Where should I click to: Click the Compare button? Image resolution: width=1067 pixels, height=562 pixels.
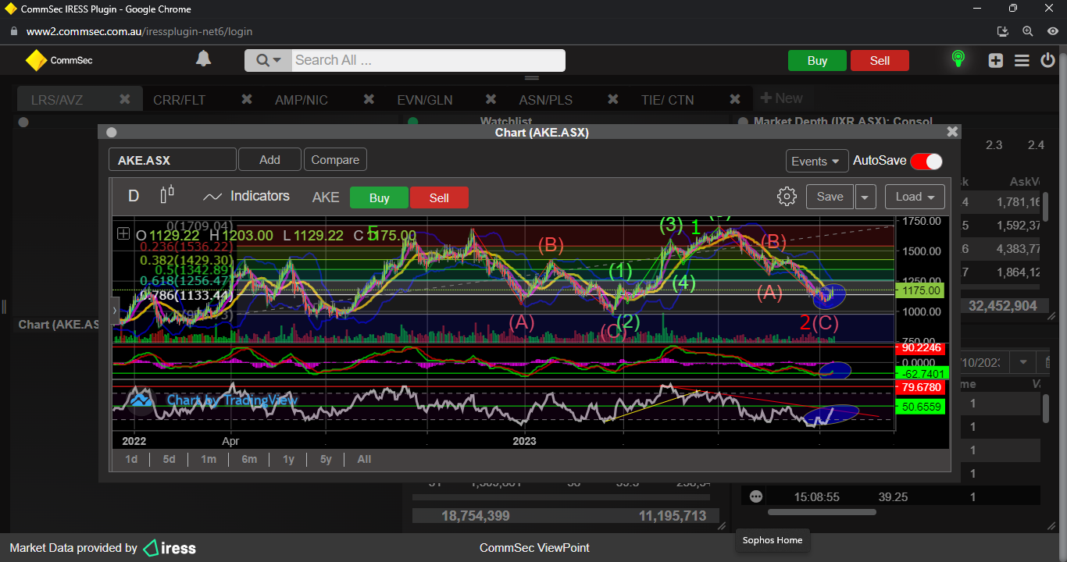(335, 159)
